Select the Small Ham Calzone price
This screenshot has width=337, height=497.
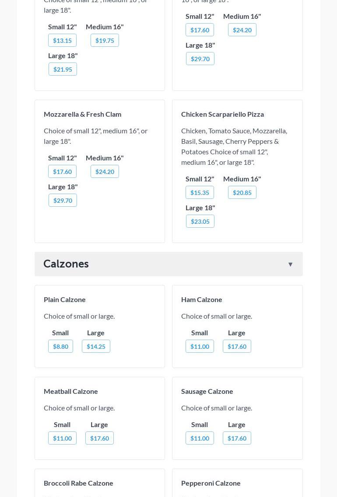pyautogui.click(x=200, y=347)
